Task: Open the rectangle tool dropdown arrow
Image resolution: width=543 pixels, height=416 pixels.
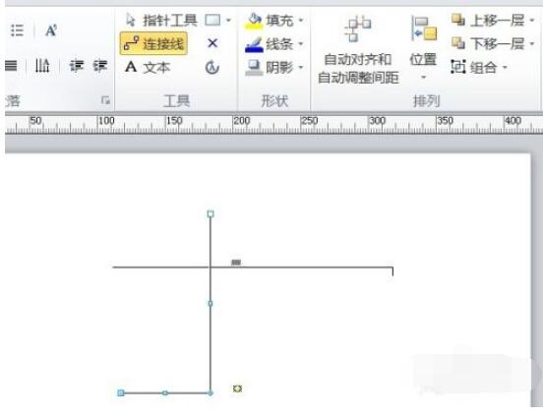Action: point(228,21)
